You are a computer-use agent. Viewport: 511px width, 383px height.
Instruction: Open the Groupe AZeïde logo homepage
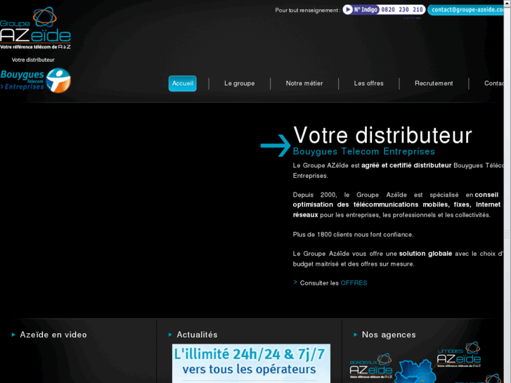click(36, 28)
